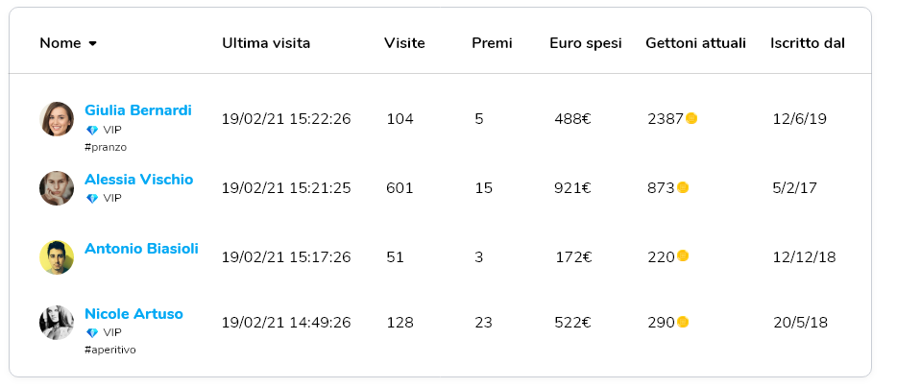The width and height of the screenshot is (897, 388).
Task: Click Giulia Bernardi's profile photo
Action: [57, 119]
